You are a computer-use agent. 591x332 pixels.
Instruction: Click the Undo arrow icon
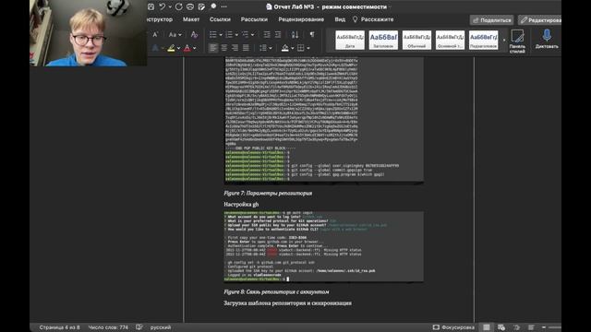click(163, 6)
